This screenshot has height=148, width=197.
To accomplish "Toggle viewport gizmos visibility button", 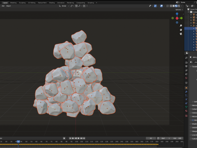I will point(155,6).
